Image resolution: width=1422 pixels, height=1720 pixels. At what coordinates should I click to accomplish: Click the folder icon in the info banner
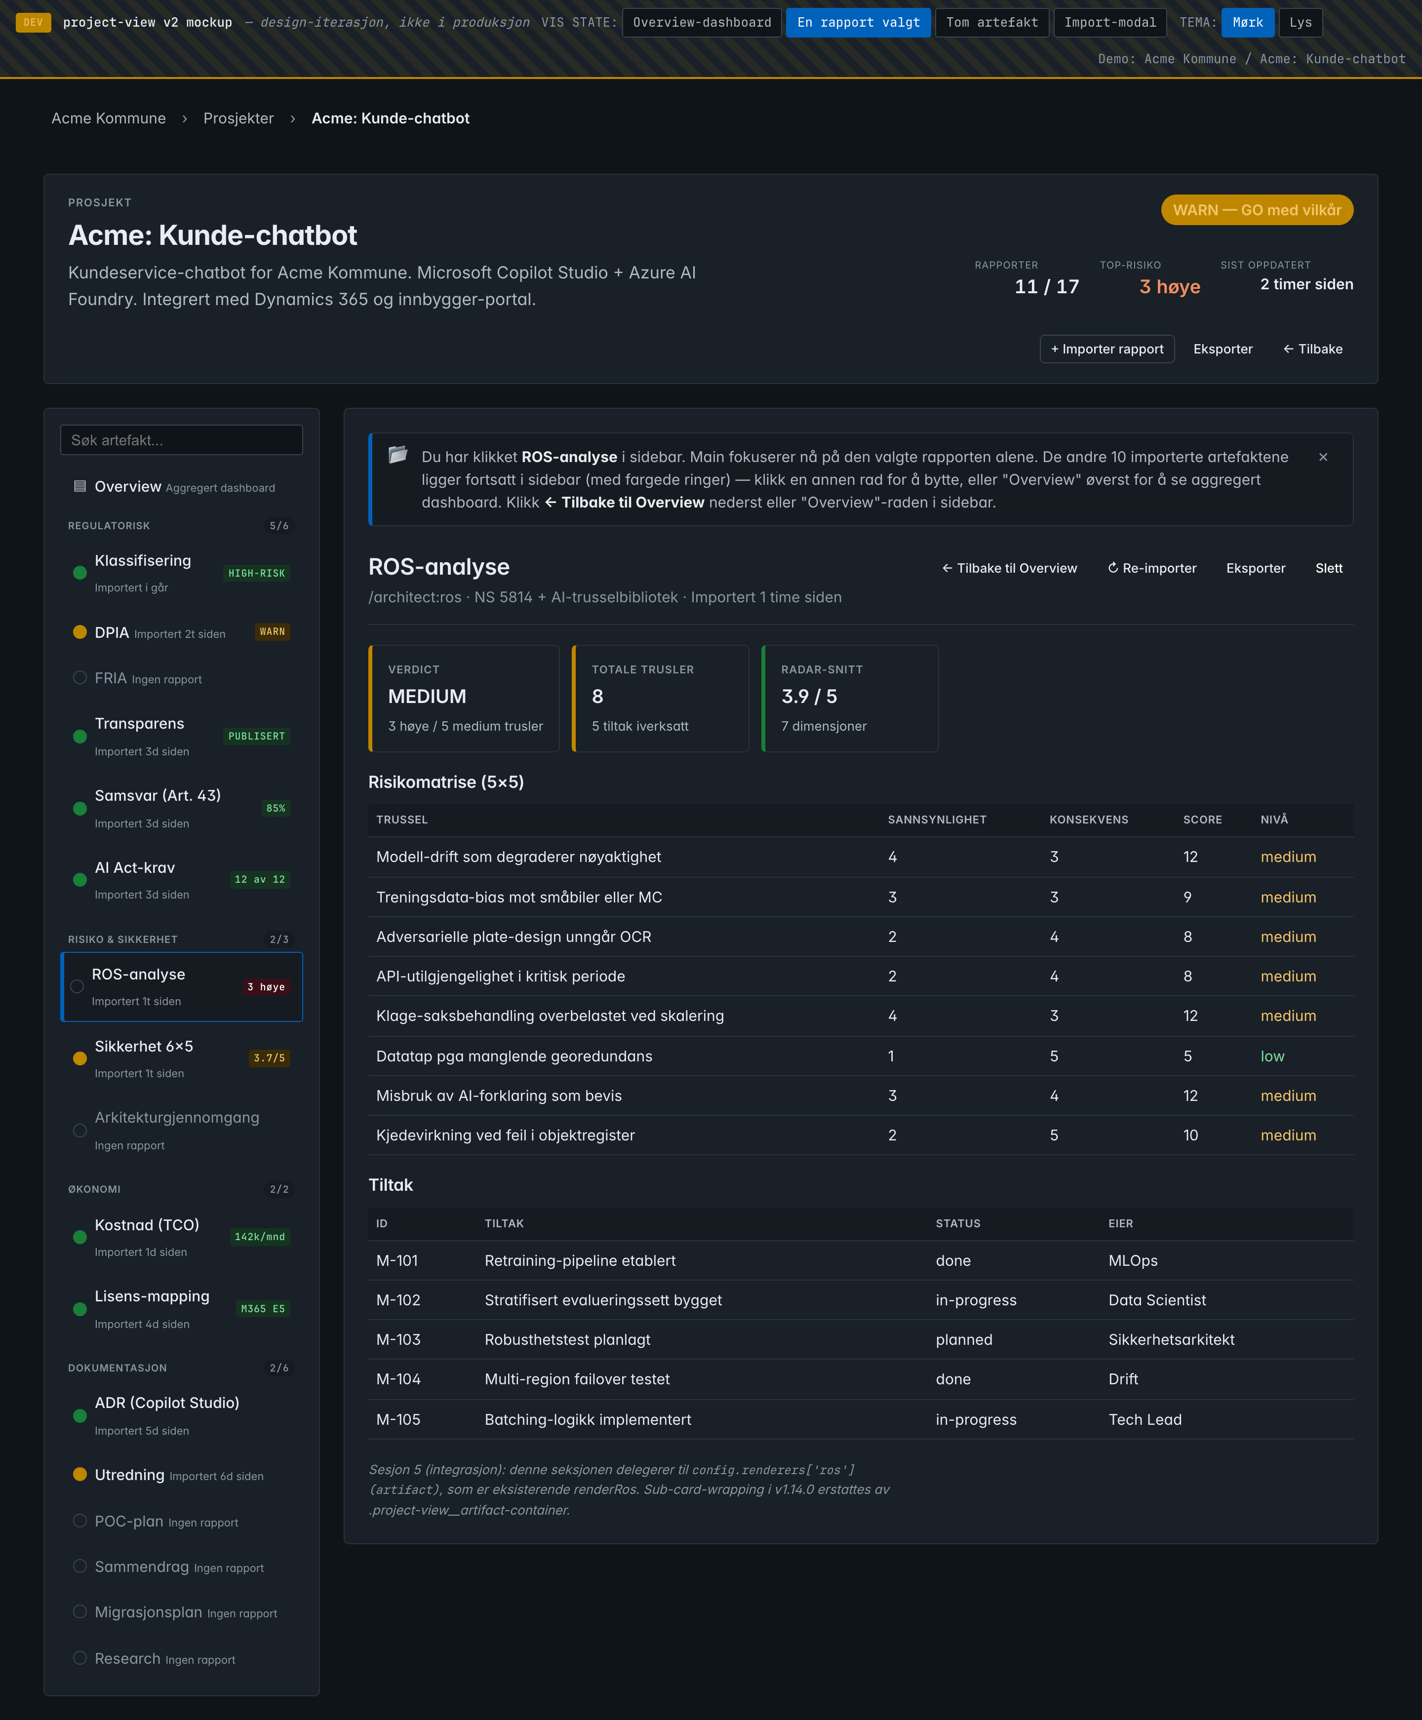[398, 455]
